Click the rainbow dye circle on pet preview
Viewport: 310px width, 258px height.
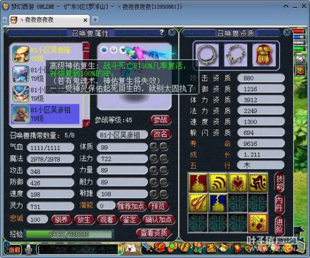click(x=104, y=49)
